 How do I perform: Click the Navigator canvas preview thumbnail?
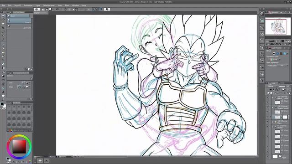click(278, 26)
